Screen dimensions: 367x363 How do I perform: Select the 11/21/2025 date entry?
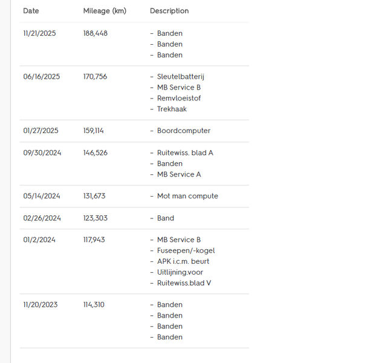[39, 33]
